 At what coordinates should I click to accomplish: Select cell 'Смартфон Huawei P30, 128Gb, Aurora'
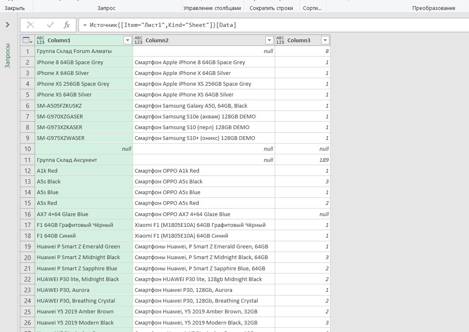tap(204, 290)
